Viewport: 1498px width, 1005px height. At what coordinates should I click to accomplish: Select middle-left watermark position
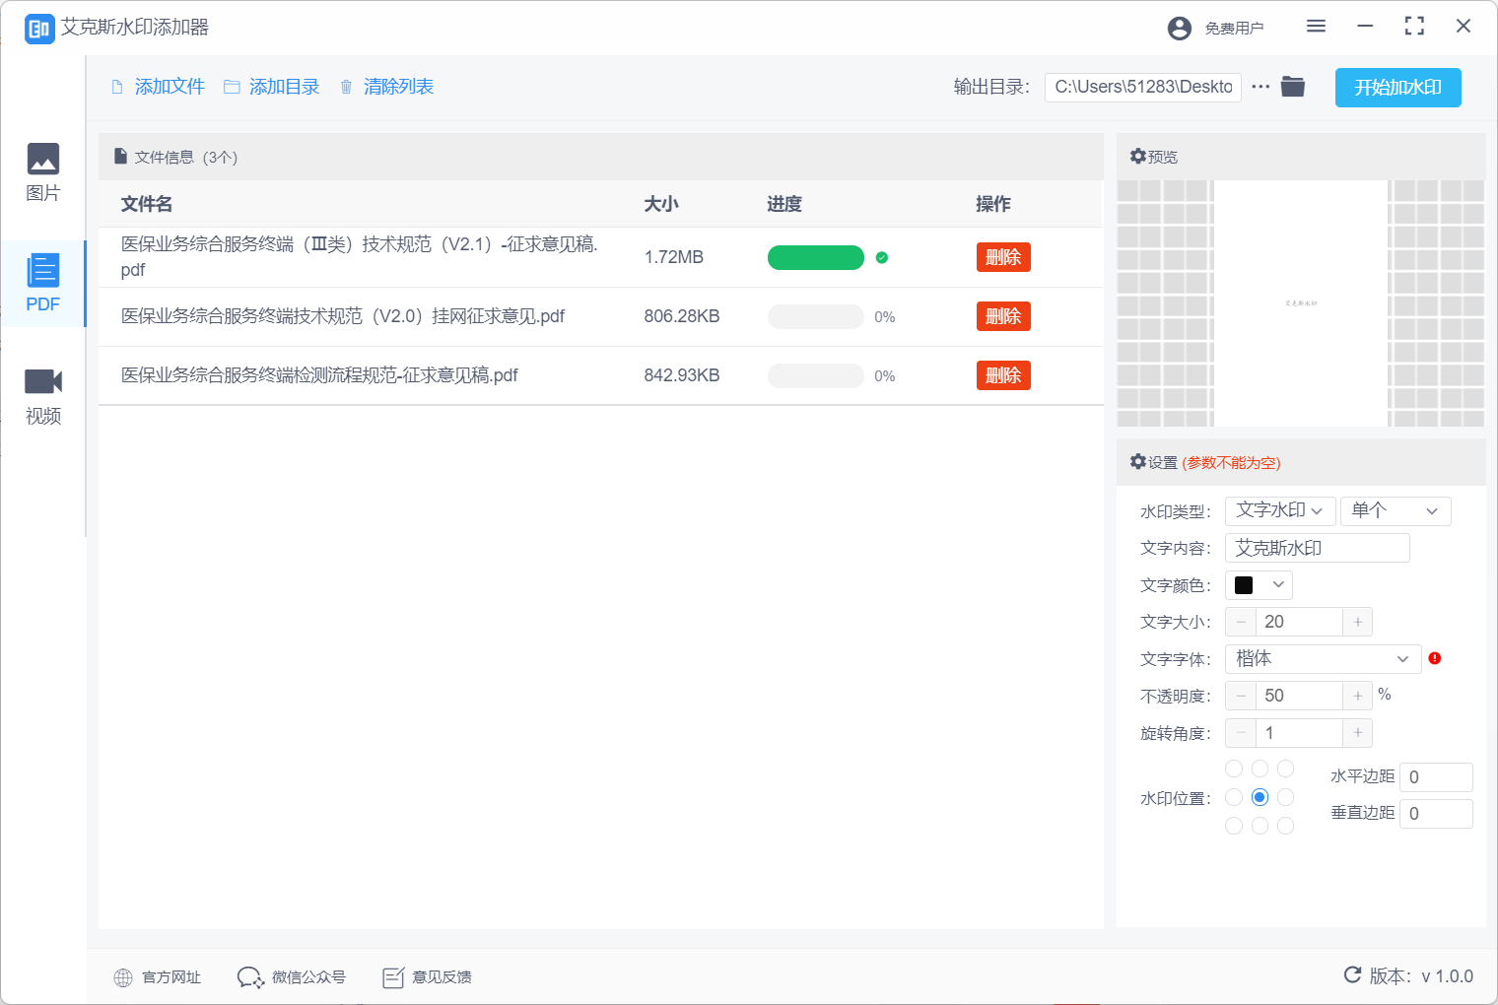(x=1234, y=797)
